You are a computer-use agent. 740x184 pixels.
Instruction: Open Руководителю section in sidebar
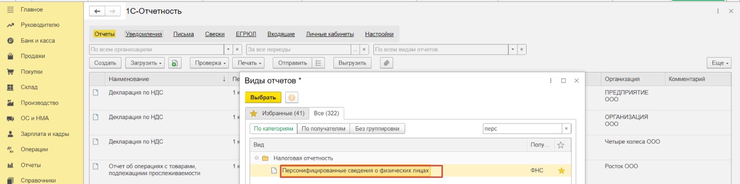[x=40, y=25]
